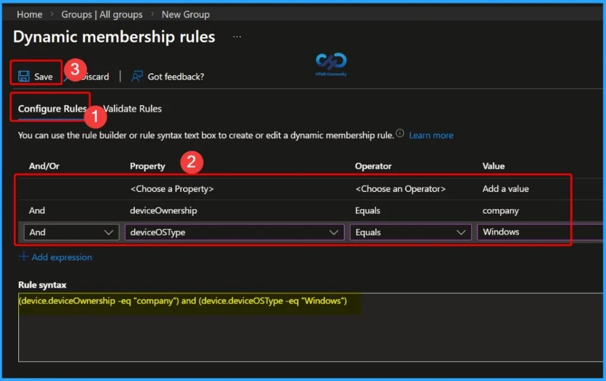Click the feedback speech bubble icon
This screenshot has width=606, height=381.
pyautogui.click(x=136, y=76)
